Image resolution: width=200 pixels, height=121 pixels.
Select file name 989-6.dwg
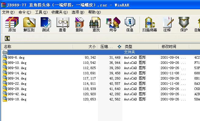click(x=16, y=57)
